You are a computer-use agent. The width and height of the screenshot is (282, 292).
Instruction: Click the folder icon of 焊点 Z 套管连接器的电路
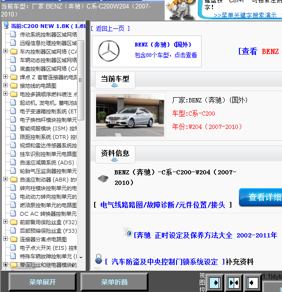[x=14, y=77]
